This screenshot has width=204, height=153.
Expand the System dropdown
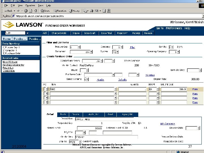point(118,52)
